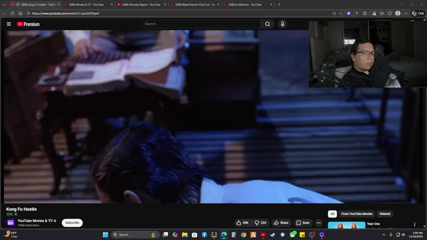The image size is (427, 240).
Task: Close the Minority Report tab
Action: 165,5
